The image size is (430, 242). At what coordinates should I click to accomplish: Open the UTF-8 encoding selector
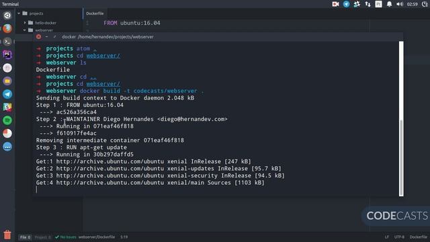point(399,237)
